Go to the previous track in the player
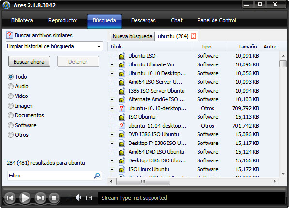The image size is (289, 208). 10,198
